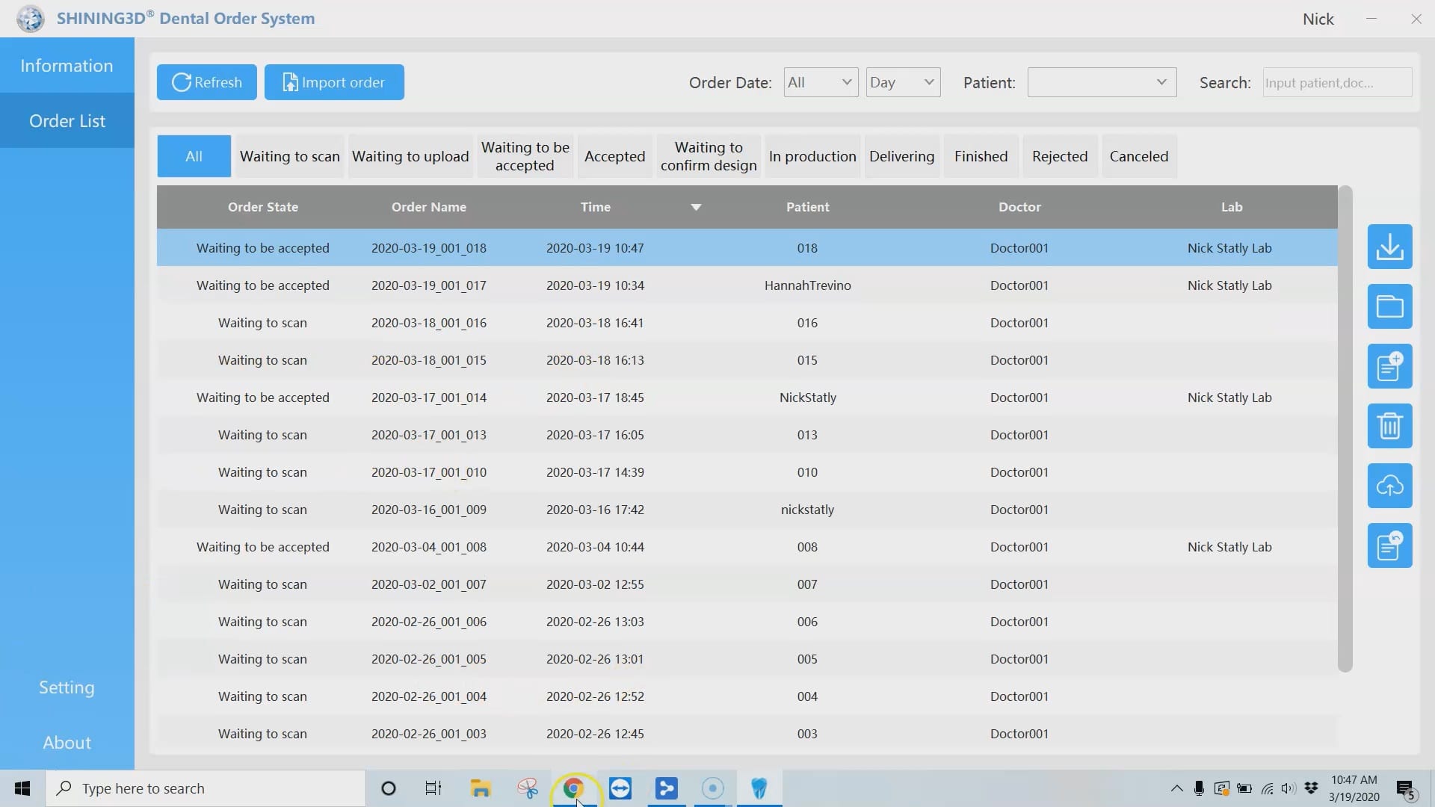Open Order List in the sidebar
The height and width of the screenshot is (807, 1435).
[67, 121]
